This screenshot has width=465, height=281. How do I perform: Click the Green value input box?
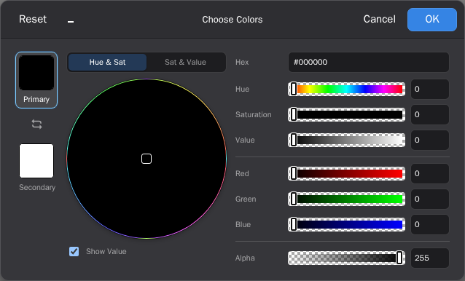[x=430, y=199]
